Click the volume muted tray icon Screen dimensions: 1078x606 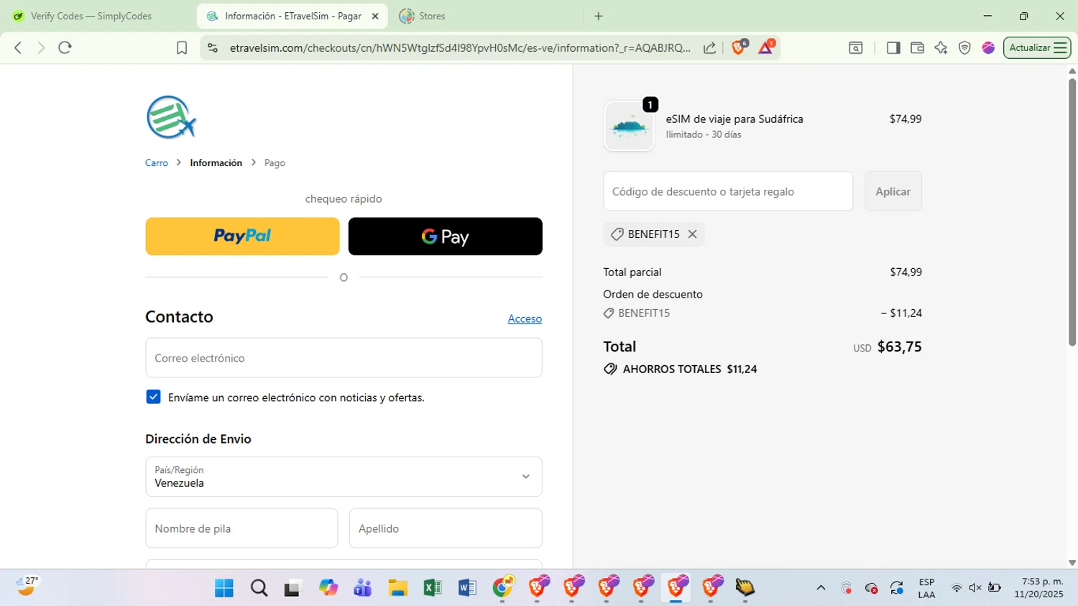975,588
